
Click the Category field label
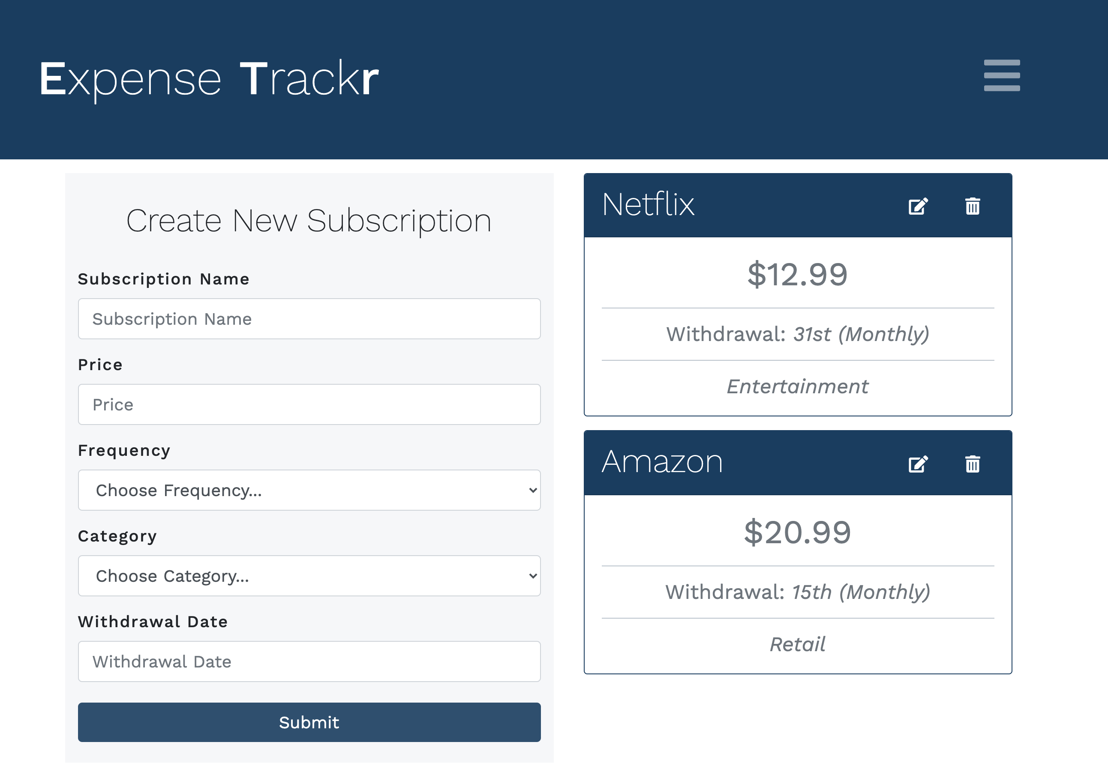pos(117,536)
